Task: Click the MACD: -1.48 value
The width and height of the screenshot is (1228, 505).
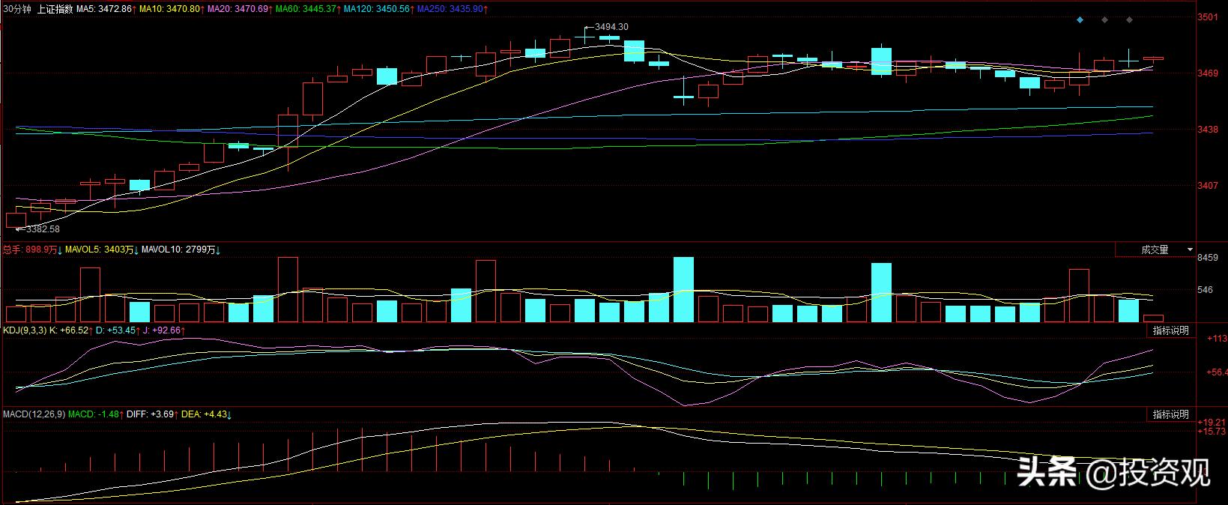Action: 95,414
